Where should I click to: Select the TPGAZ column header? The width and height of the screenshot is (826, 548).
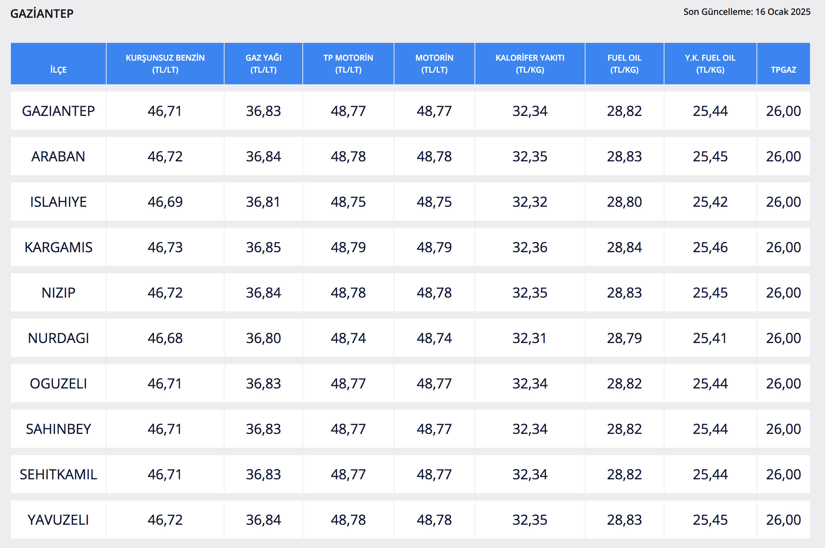click(x=783, y=69)
